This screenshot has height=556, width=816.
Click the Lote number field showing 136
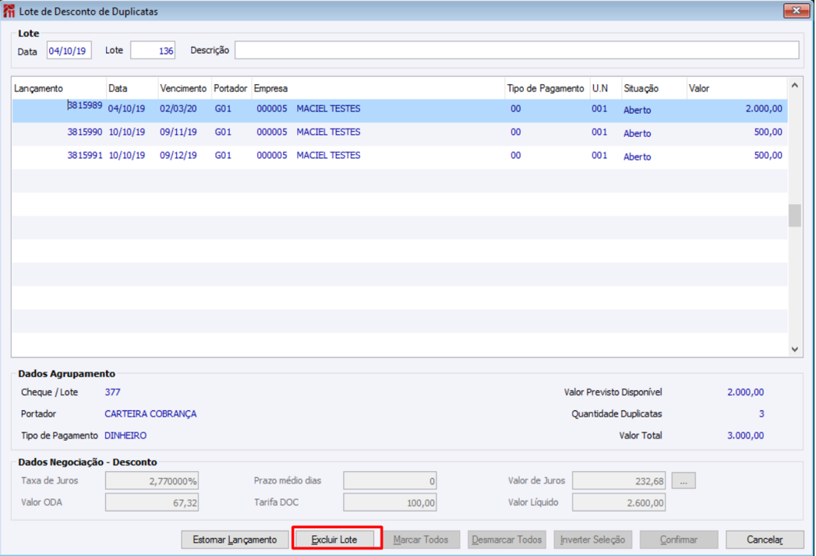tap(153, 51)
